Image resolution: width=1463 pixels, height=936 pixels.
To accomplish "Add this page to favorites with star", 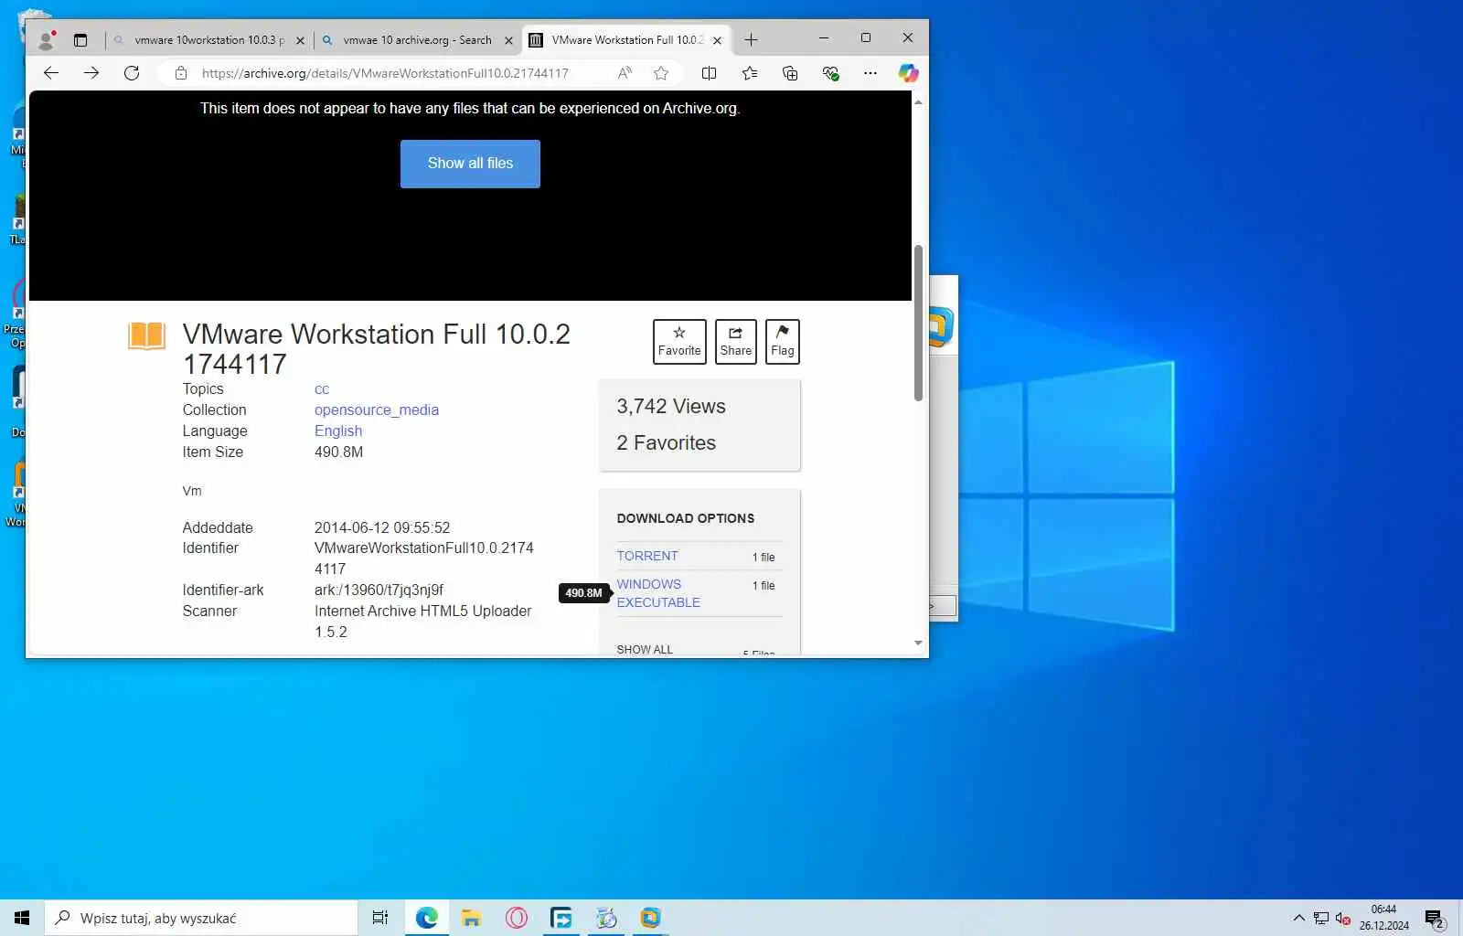I will click(661, 73).
